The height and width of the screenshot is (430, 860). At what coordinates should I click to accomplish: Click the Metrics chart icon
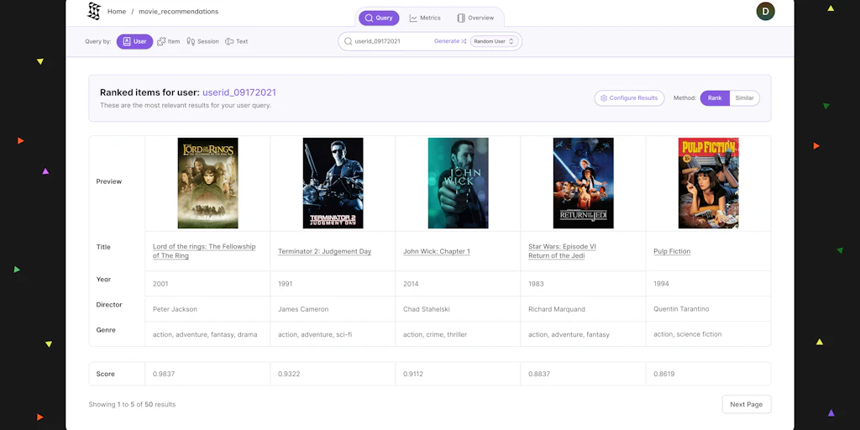tap(413, 18)
